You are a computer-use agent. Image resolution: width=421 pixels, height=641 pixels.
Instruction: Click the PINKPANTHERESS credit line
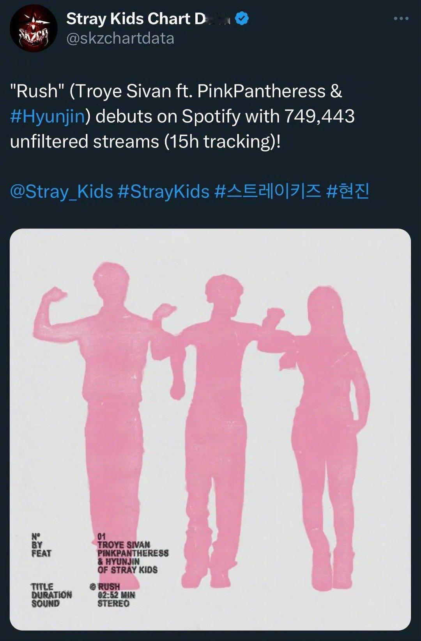tap(133, 553)
